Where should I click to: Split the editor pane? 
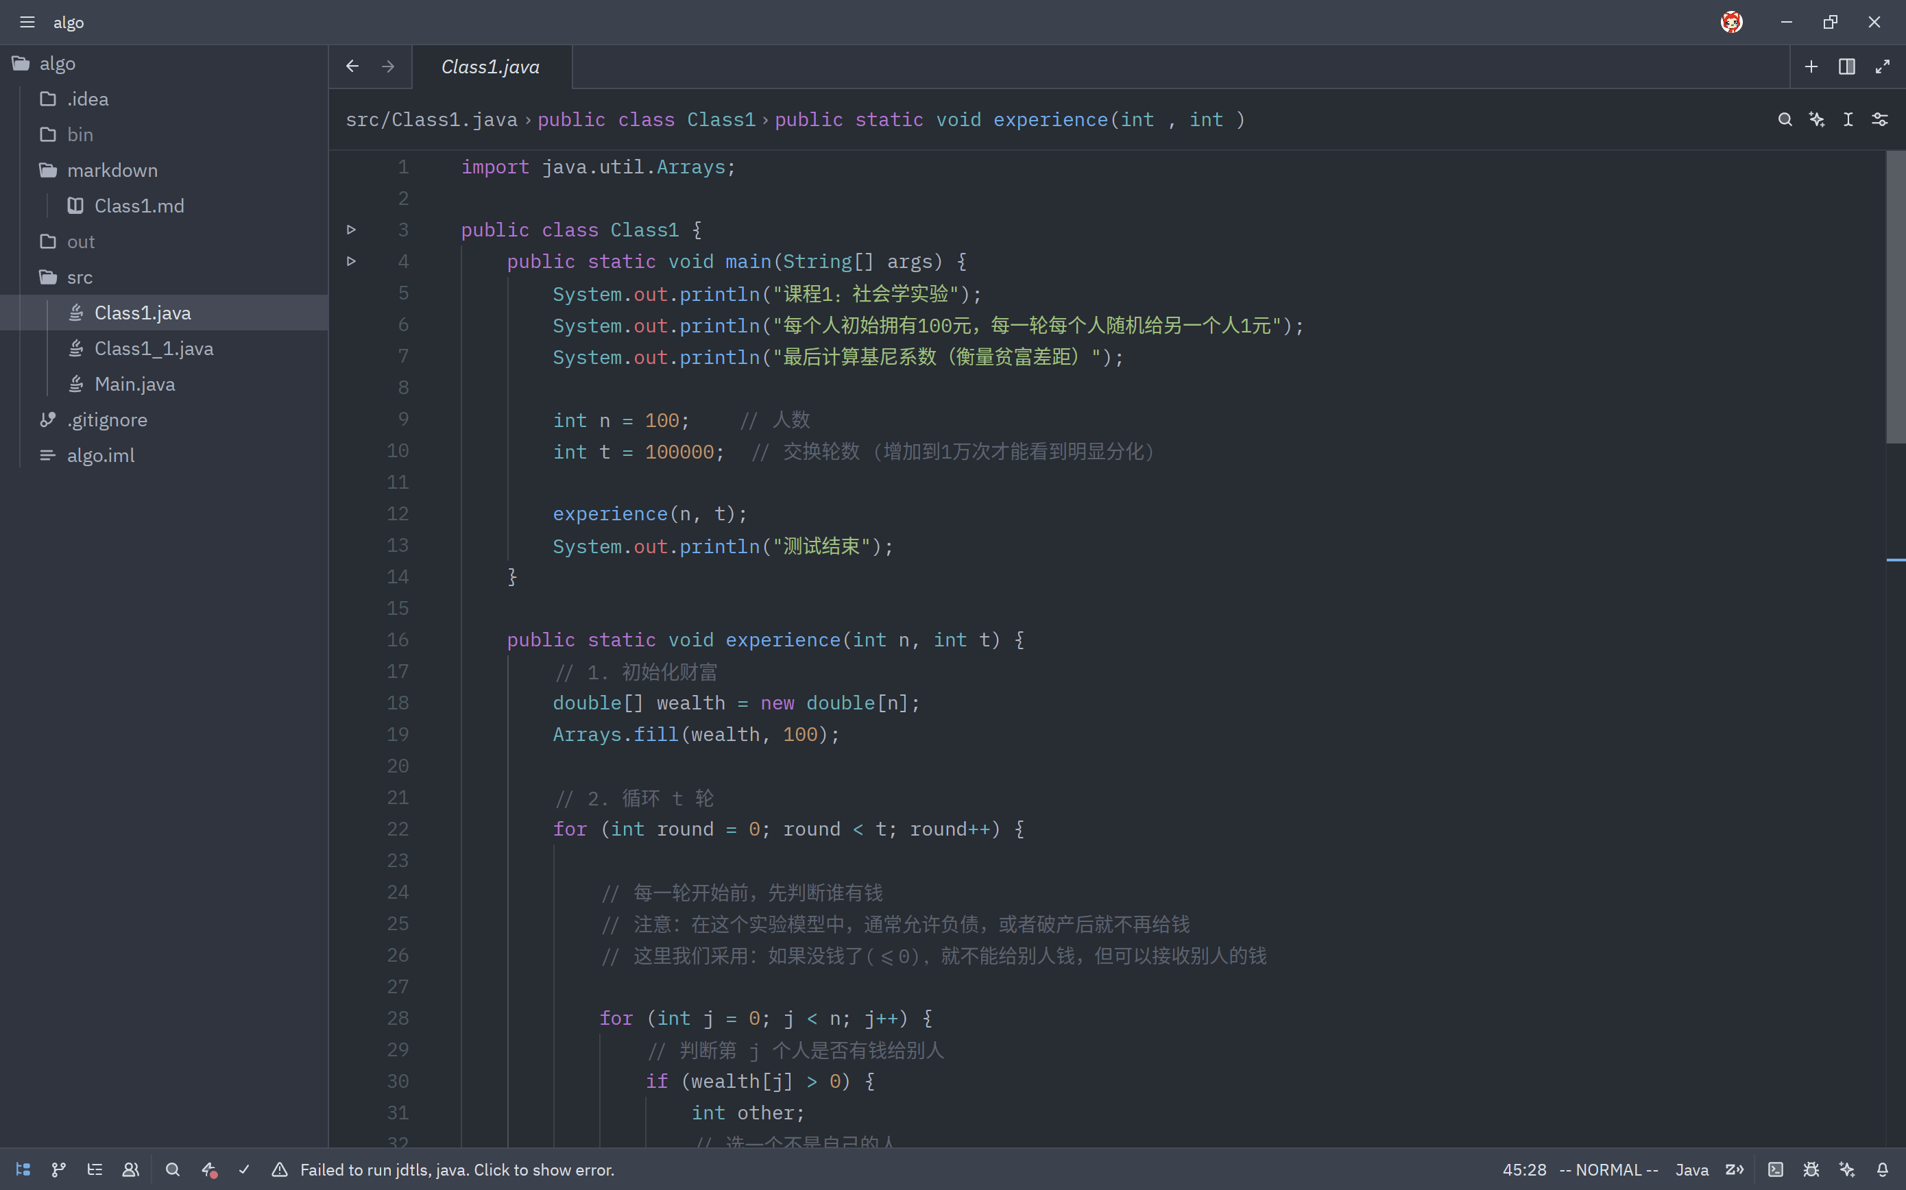(x=1846, y=67)
